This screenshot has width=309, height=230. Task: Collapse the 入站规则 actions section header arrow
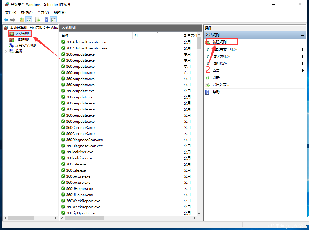pos(303,35)
